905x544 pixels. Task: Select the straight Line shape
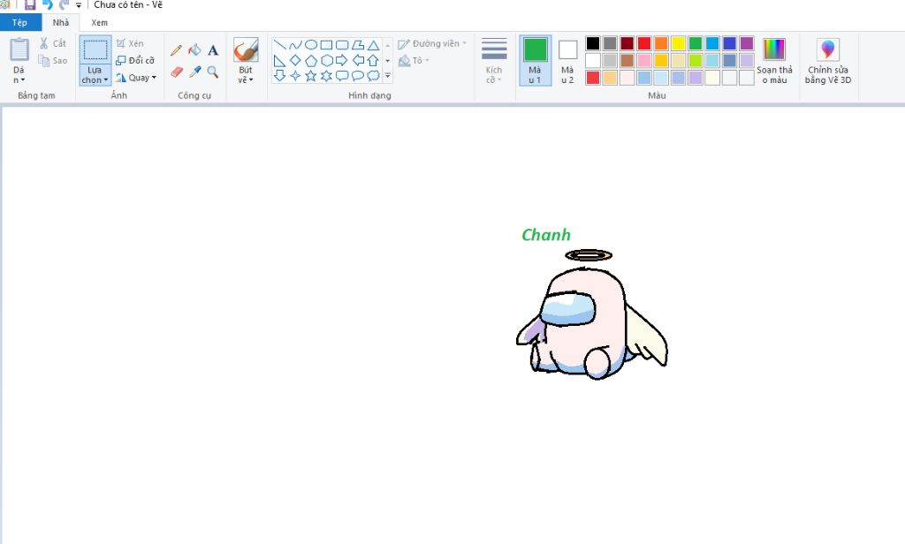coord(280,45)
